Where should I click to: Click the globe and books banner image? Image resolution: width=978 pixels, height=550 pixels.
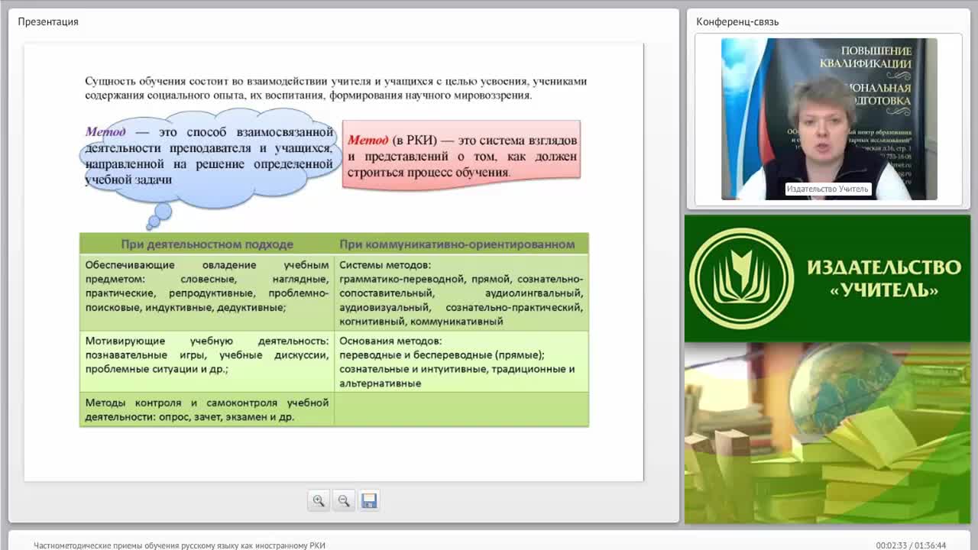coord(827,433)
